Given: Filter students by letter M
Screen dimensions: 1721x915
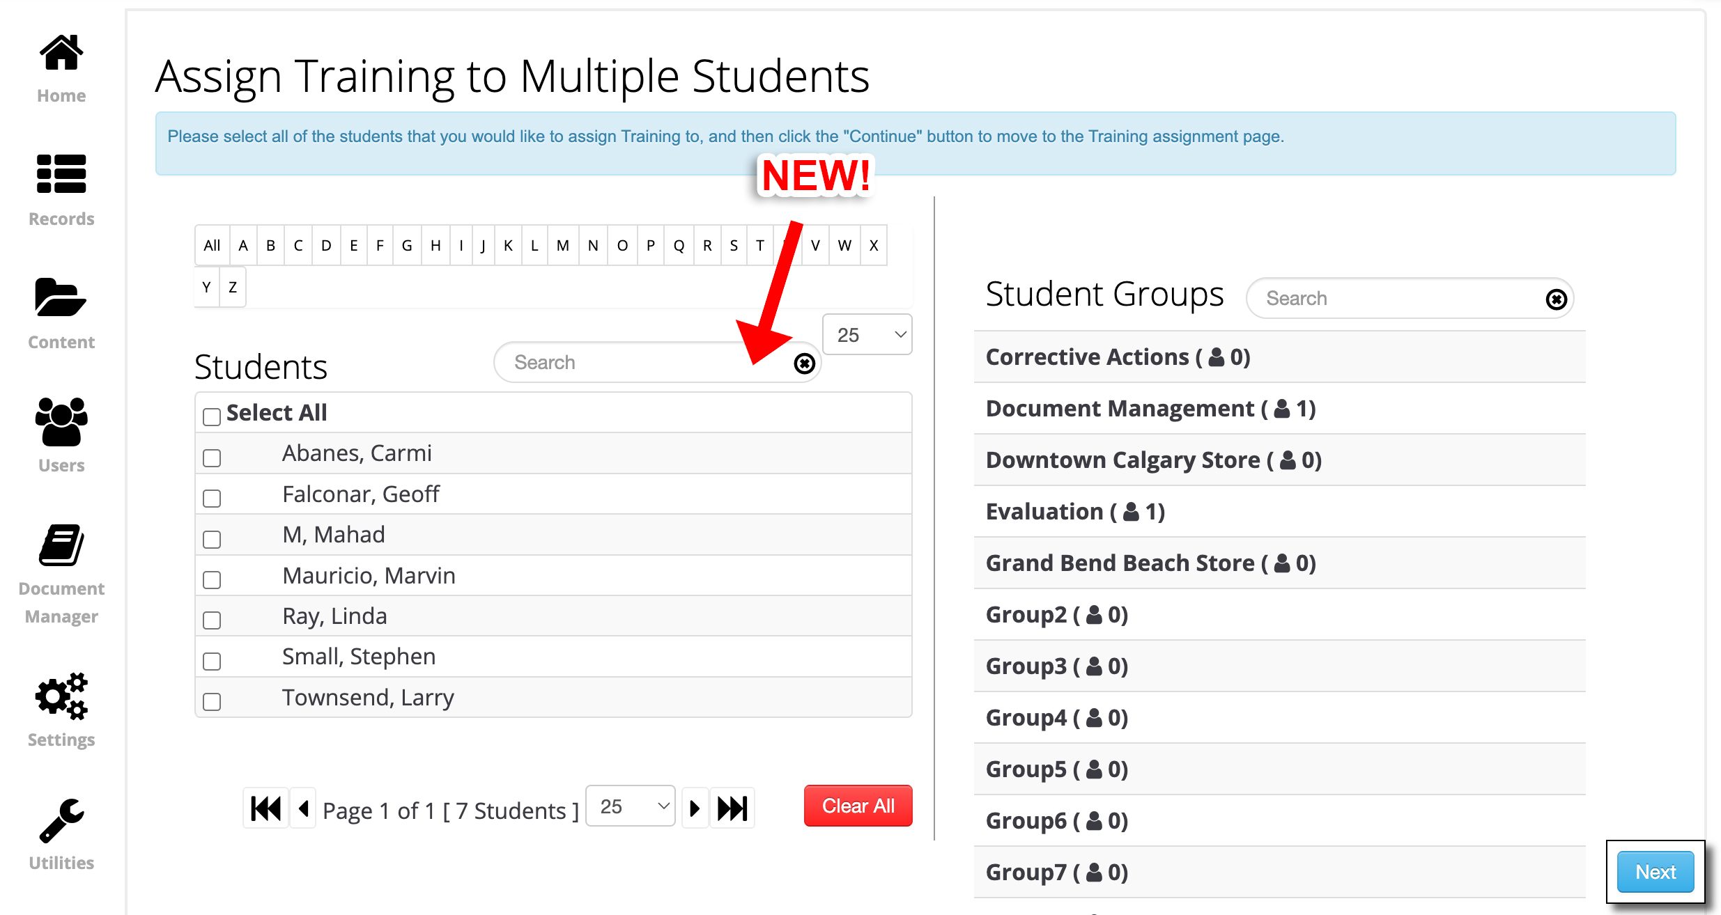Looking at the screenshot, I should click(562, 245).
